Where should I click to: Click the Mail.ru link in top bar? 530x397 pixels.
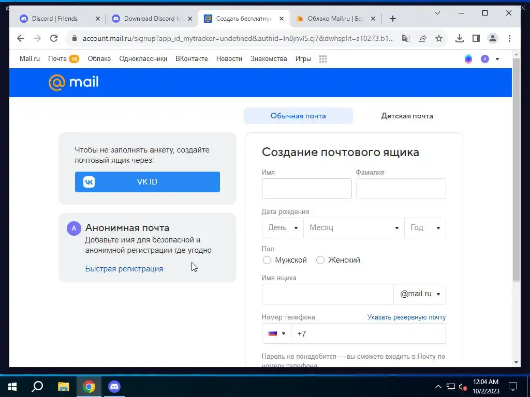30,59
